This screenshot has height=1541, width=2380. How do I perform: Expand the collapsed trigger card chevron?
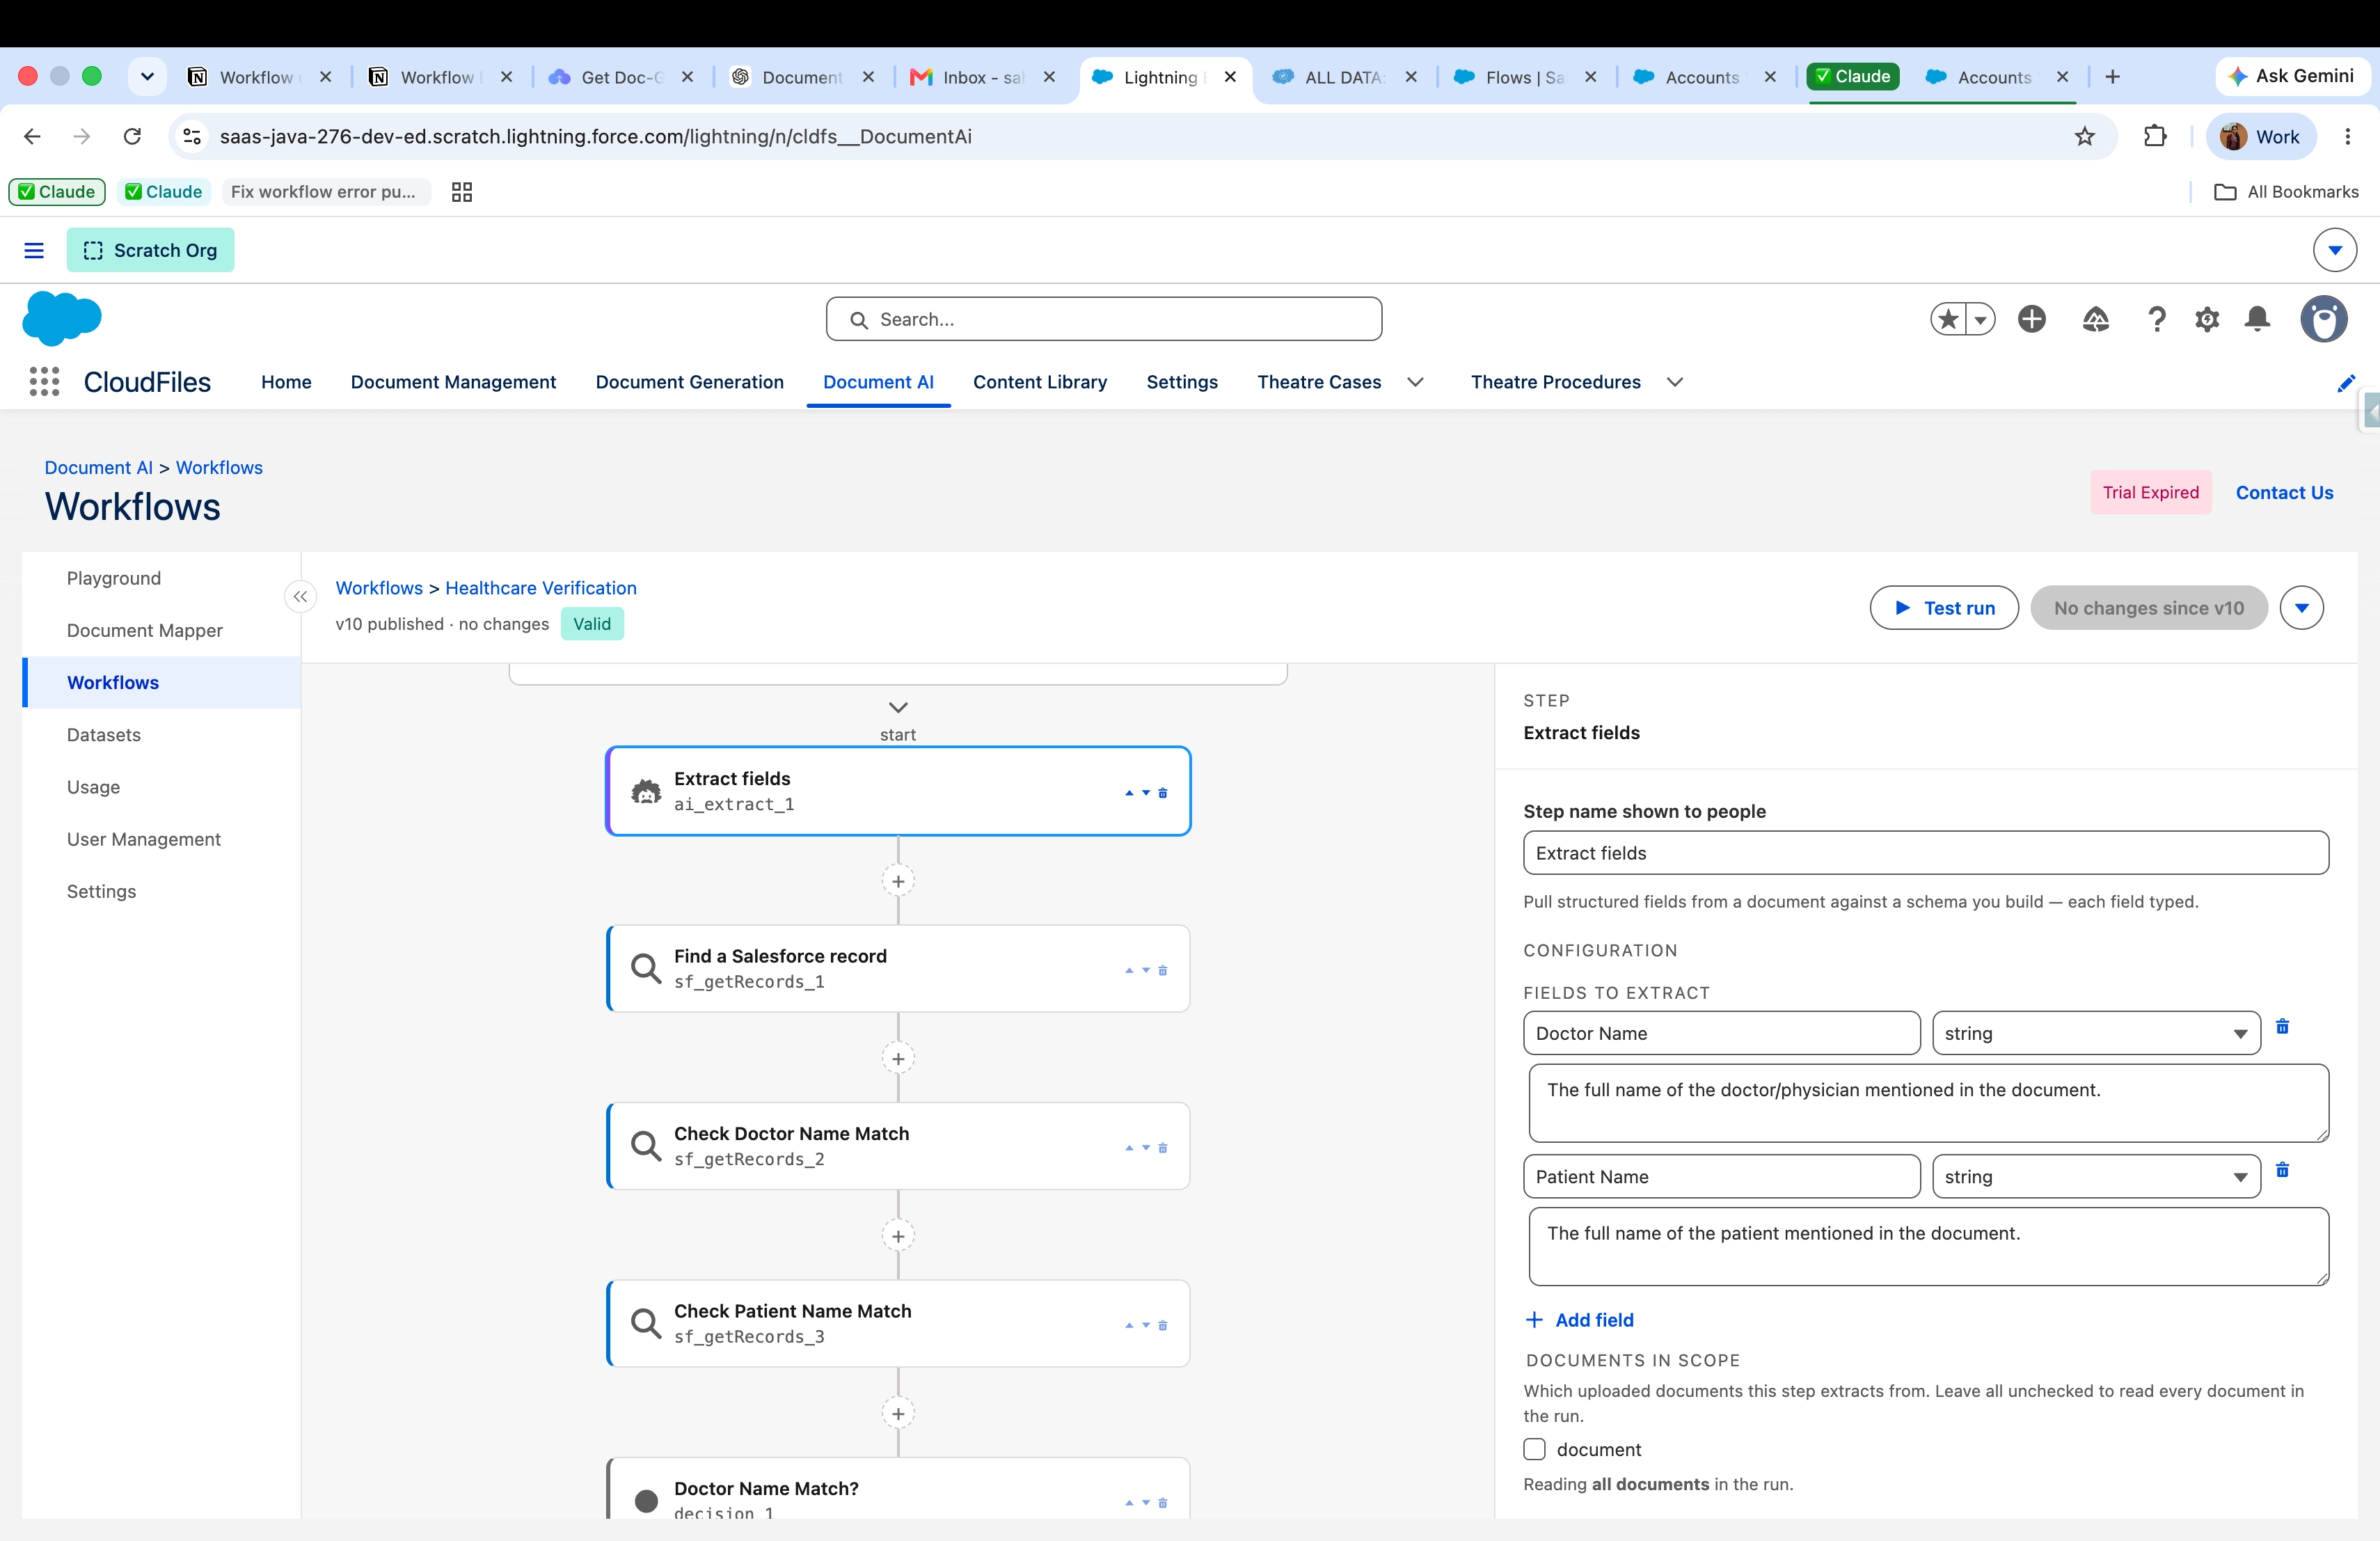898,707
